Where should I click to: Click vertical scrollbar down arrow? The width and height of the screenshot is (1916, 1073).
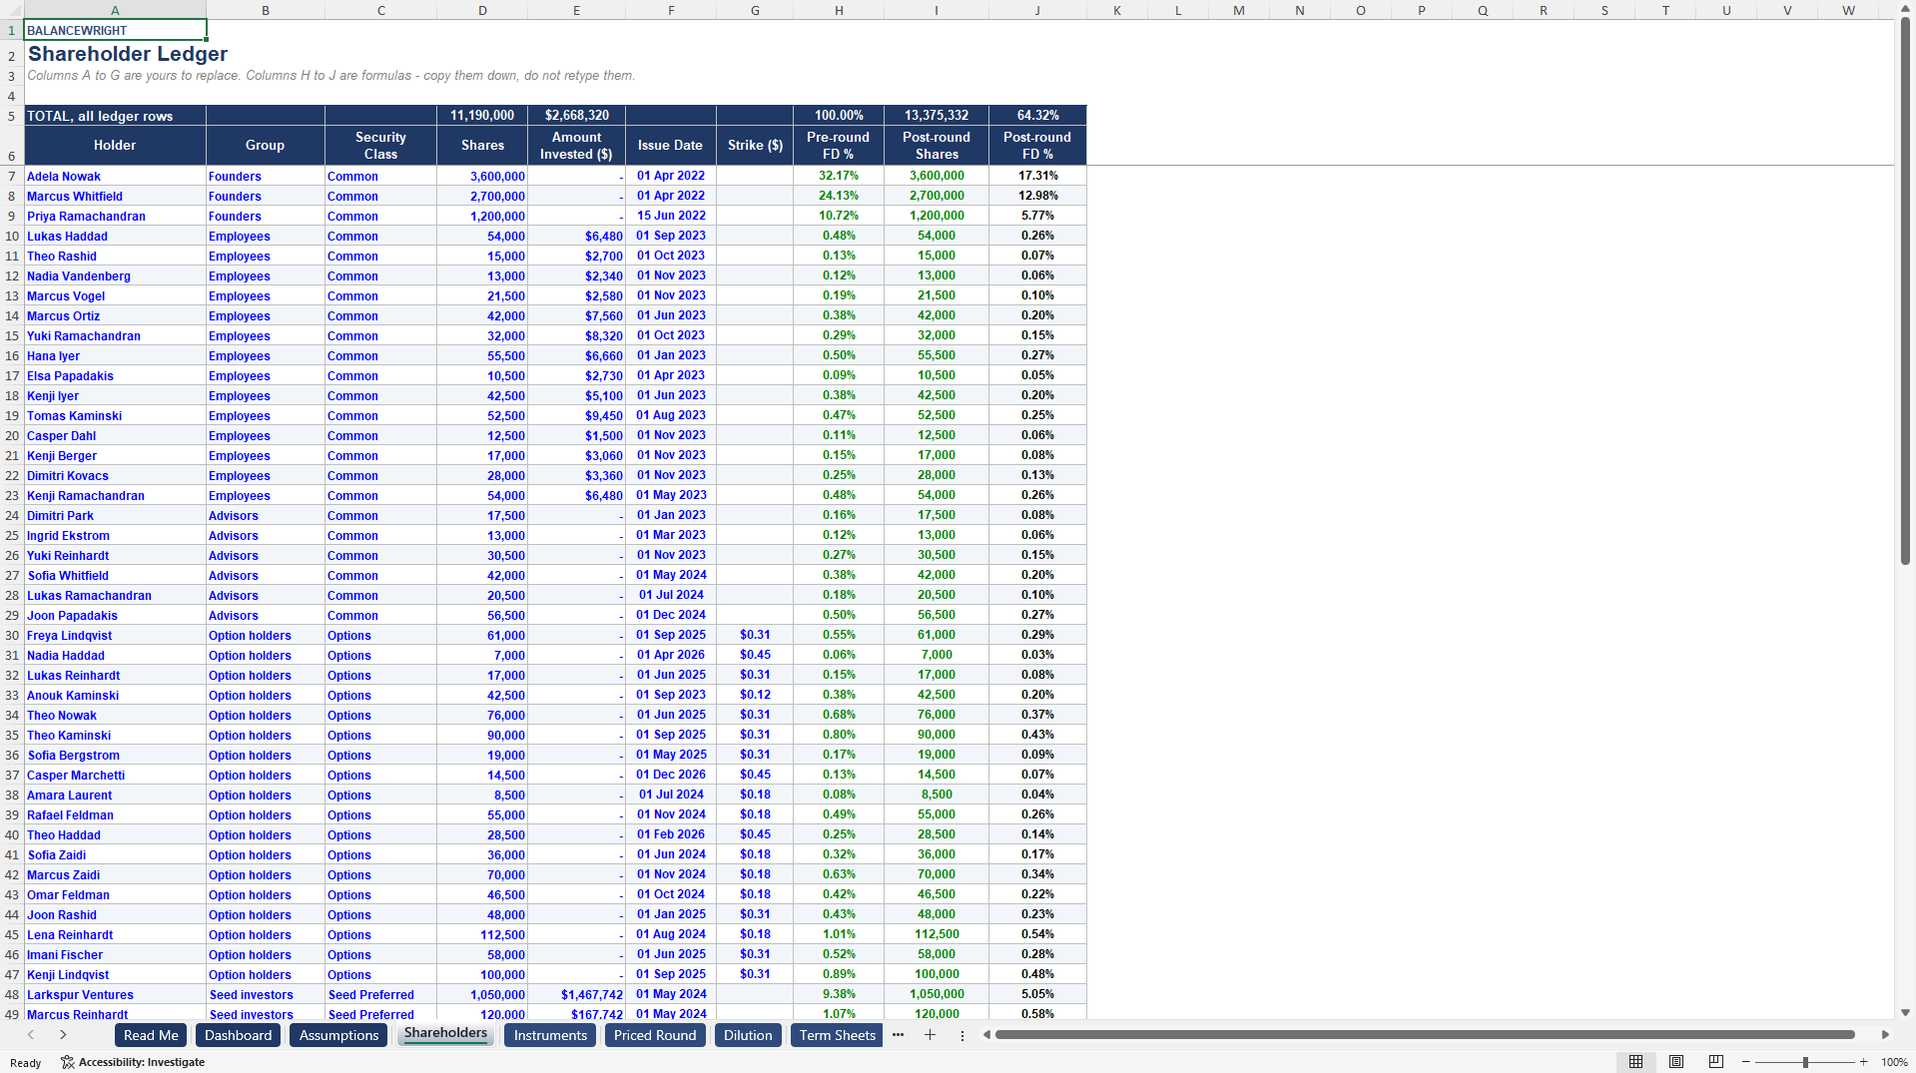tap(1905, 1011)
